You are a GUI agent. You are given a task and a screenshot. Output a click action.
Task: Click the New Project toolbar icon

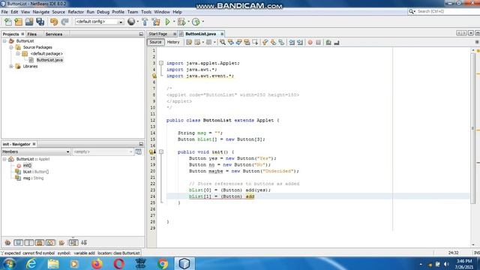click(x=18, y=22)
